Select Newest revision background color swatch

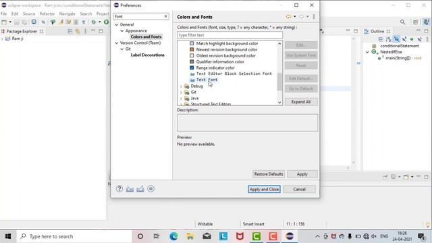(x=192, y=49)
